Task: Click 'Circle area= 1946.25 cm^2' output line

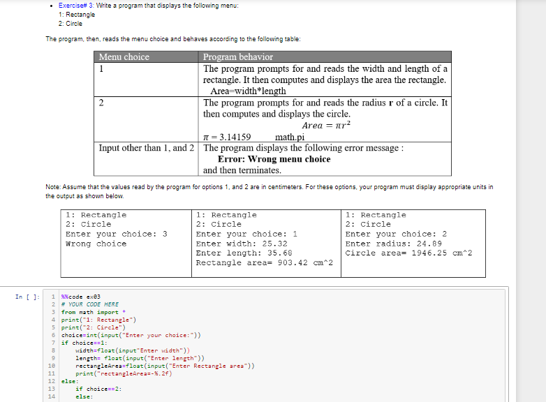Action: [x=409, y=253]
